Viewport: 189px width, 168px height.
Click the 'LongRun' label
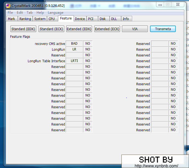[x=59, y=50]
